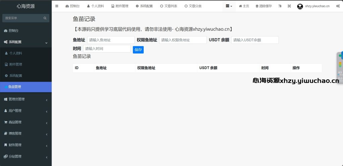
Task: Click the 用户管理 person icon
Action: [x=6, y=111]
